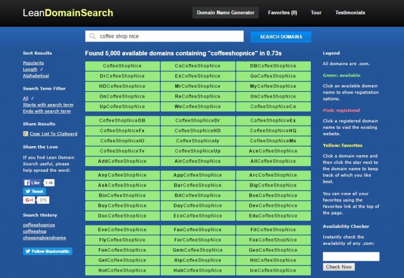Open the LeanDomainSearch logo homepage

pyautogui.click(x=68, y=13)
